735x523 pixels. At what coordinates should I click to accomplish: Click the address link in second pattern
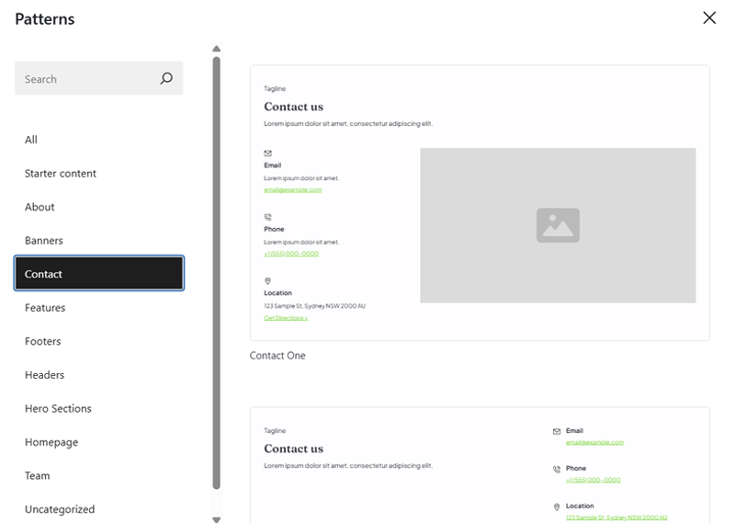point(616,517)
